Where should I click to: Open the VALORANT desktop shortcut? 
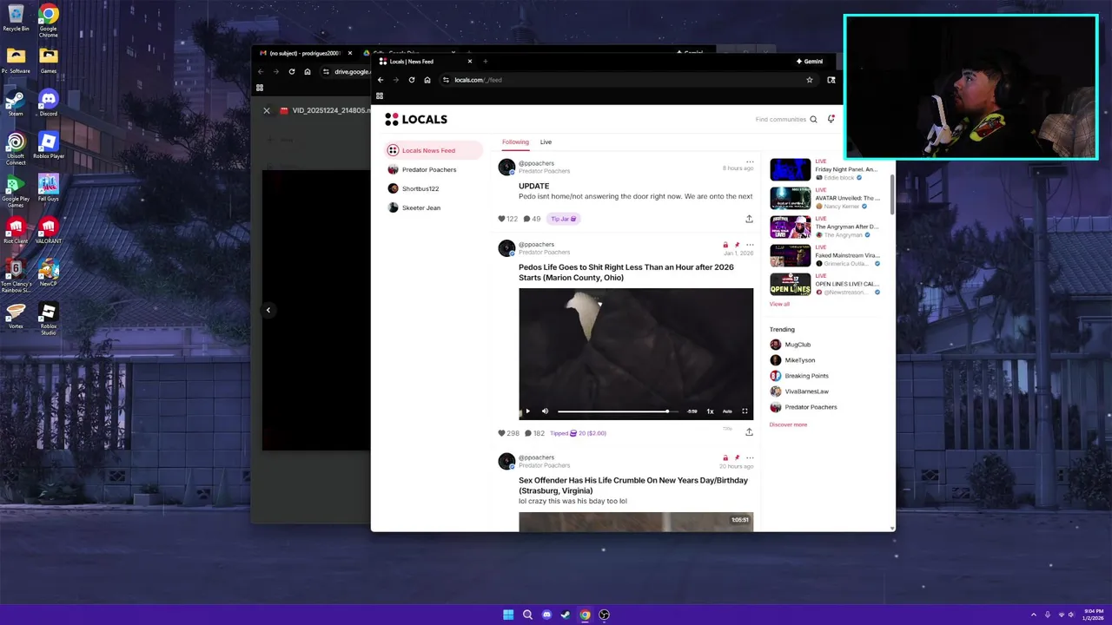click(x=49, y=229)
